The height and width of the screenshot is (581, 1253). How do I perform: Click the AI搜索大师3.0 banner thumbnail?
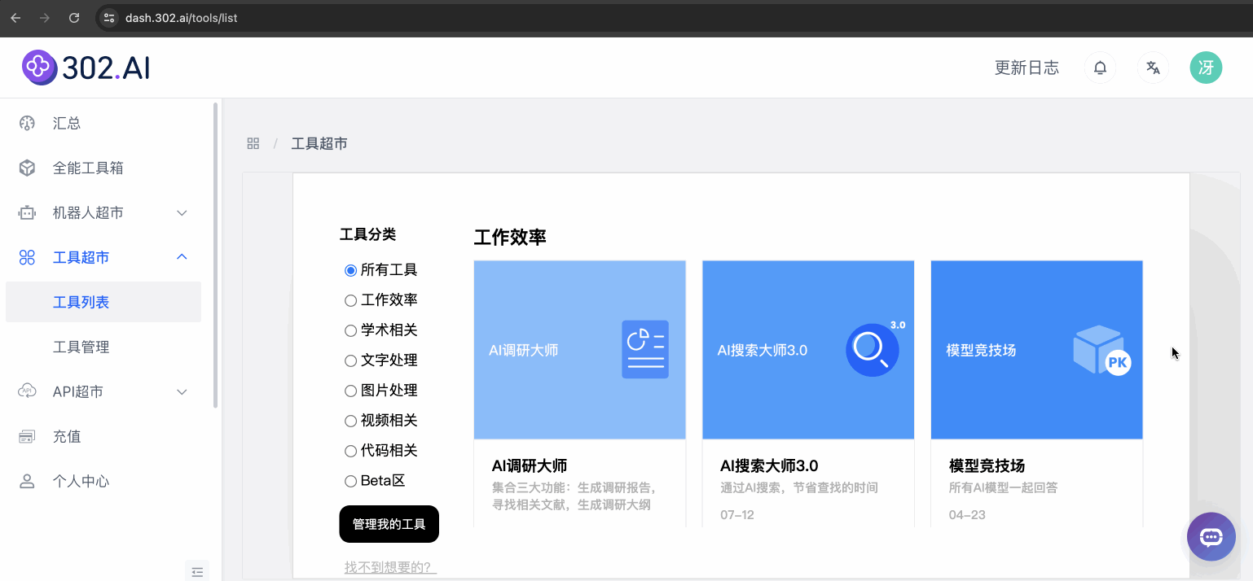coord(808,350)
